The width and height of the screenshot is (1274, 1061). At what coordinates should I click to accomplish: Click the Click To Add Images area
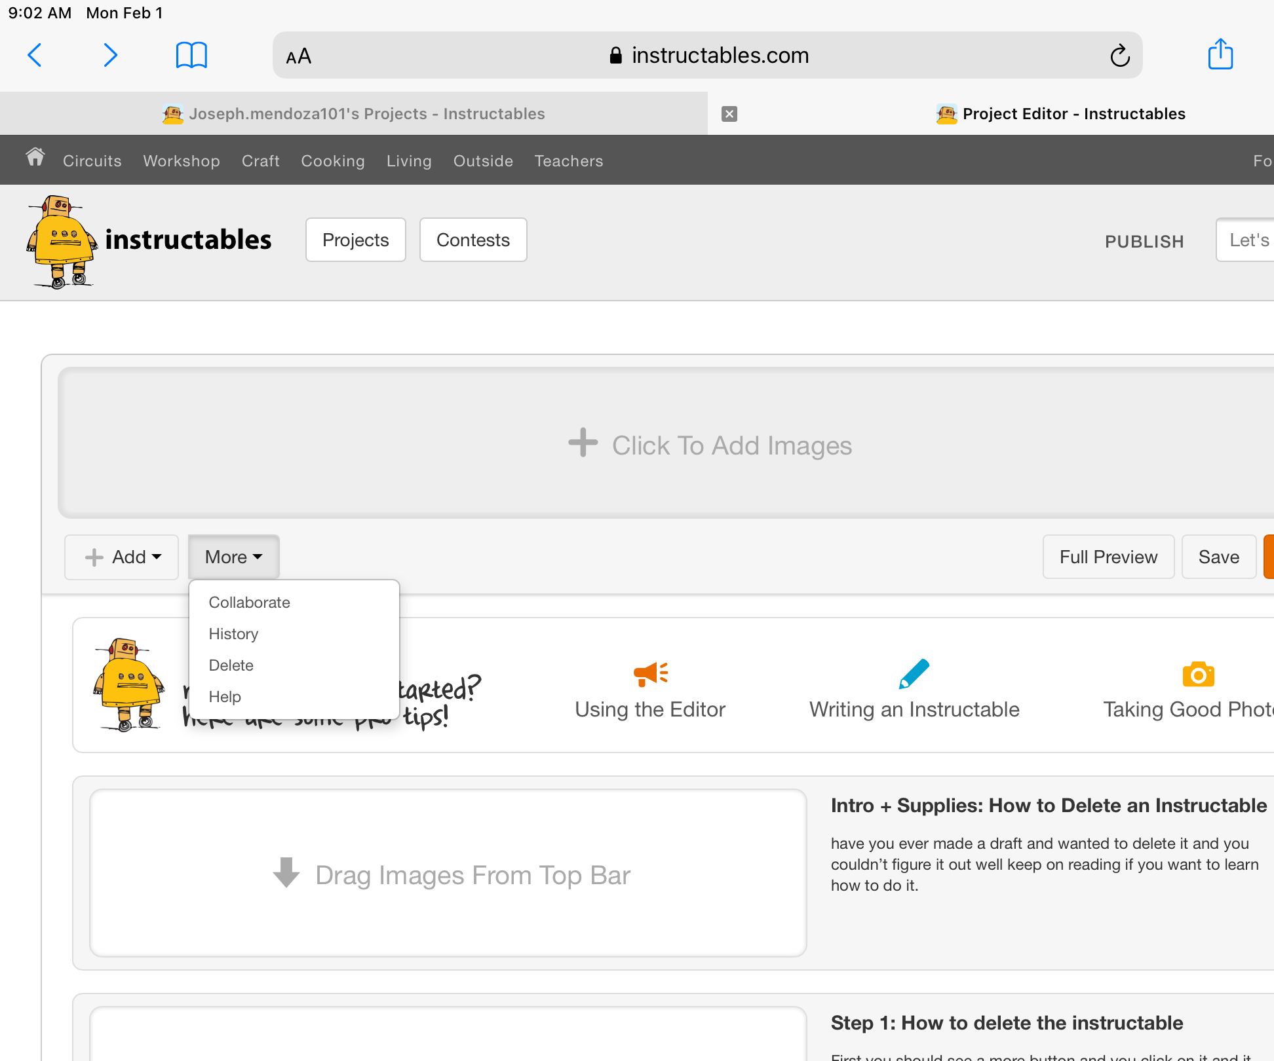pos(711,444)
